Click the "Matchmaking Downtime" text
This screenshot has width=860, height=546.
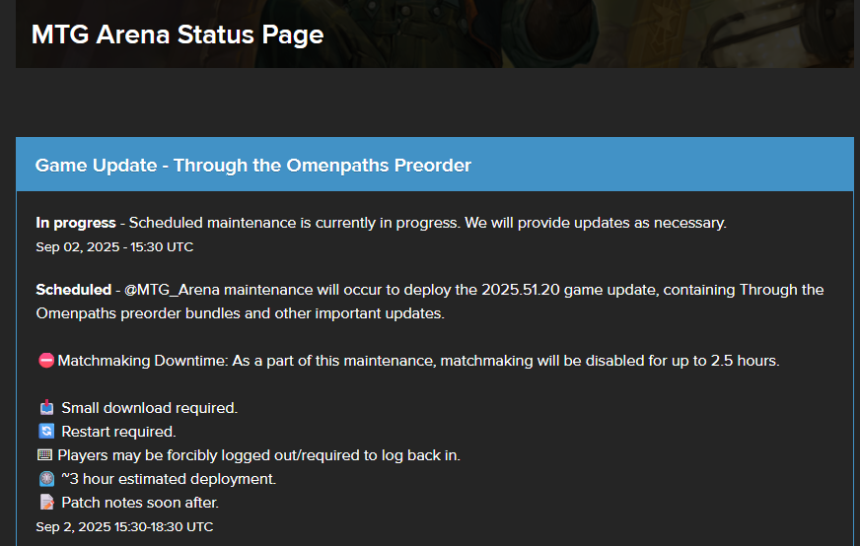(x=142, y=361)
